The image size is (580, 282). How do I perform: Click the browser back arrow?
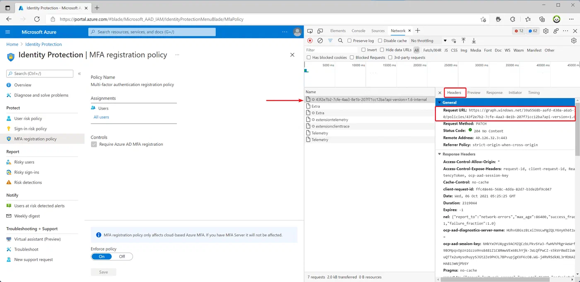click(9, 19)
